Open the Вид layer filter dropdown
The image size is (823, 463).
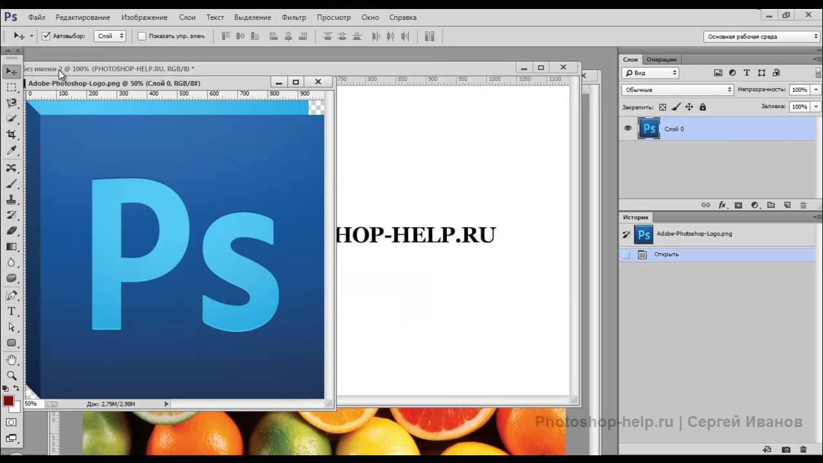pyautogui.click(x=650, y=73)
